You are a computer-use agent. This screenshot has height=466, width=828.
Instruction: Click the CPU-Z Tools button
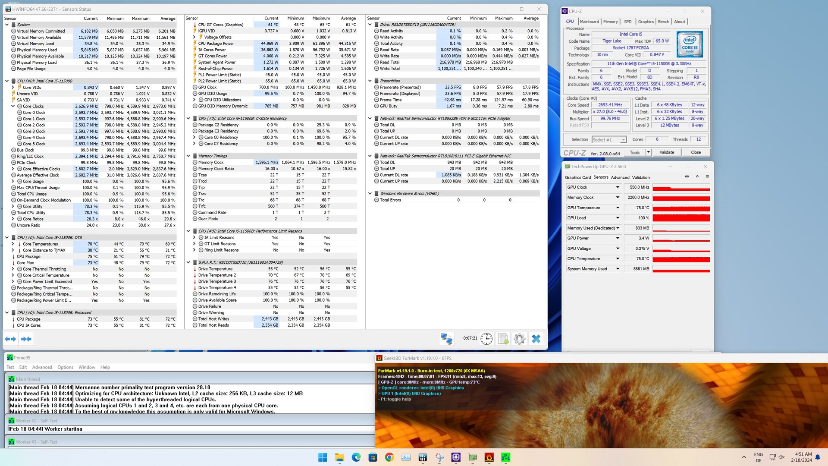(634, 152)
